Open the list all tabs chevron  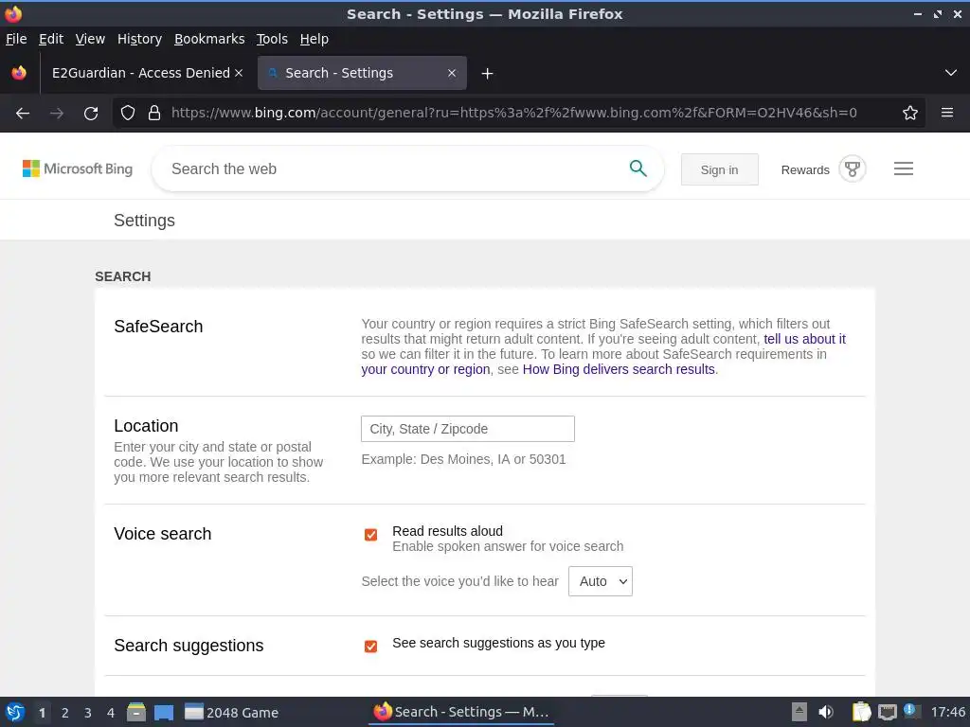pyautogui.click(x=951, y=73)
